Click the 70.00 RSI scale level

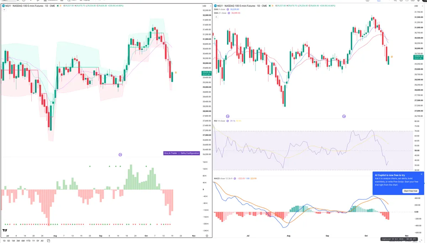pos(417,131)
